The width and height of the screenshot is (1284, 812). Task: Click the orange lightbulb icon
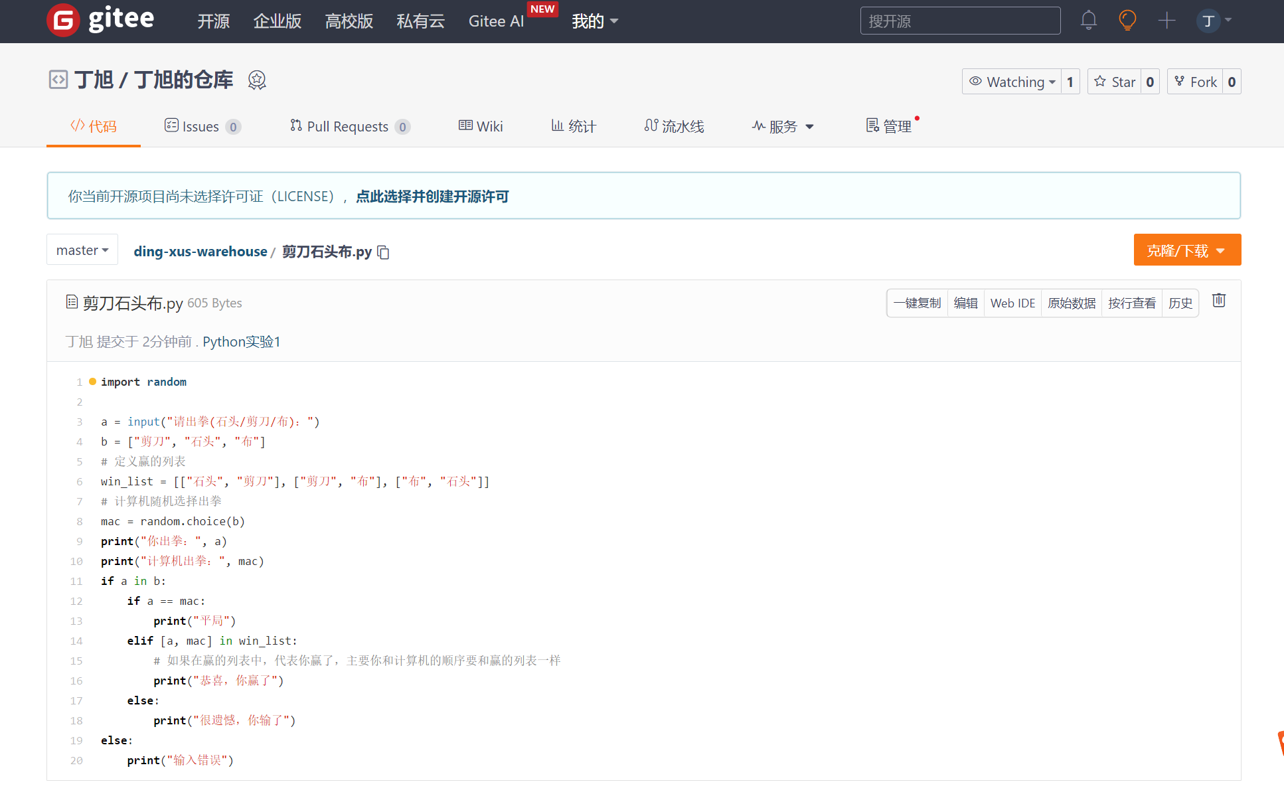point(1127,21)
